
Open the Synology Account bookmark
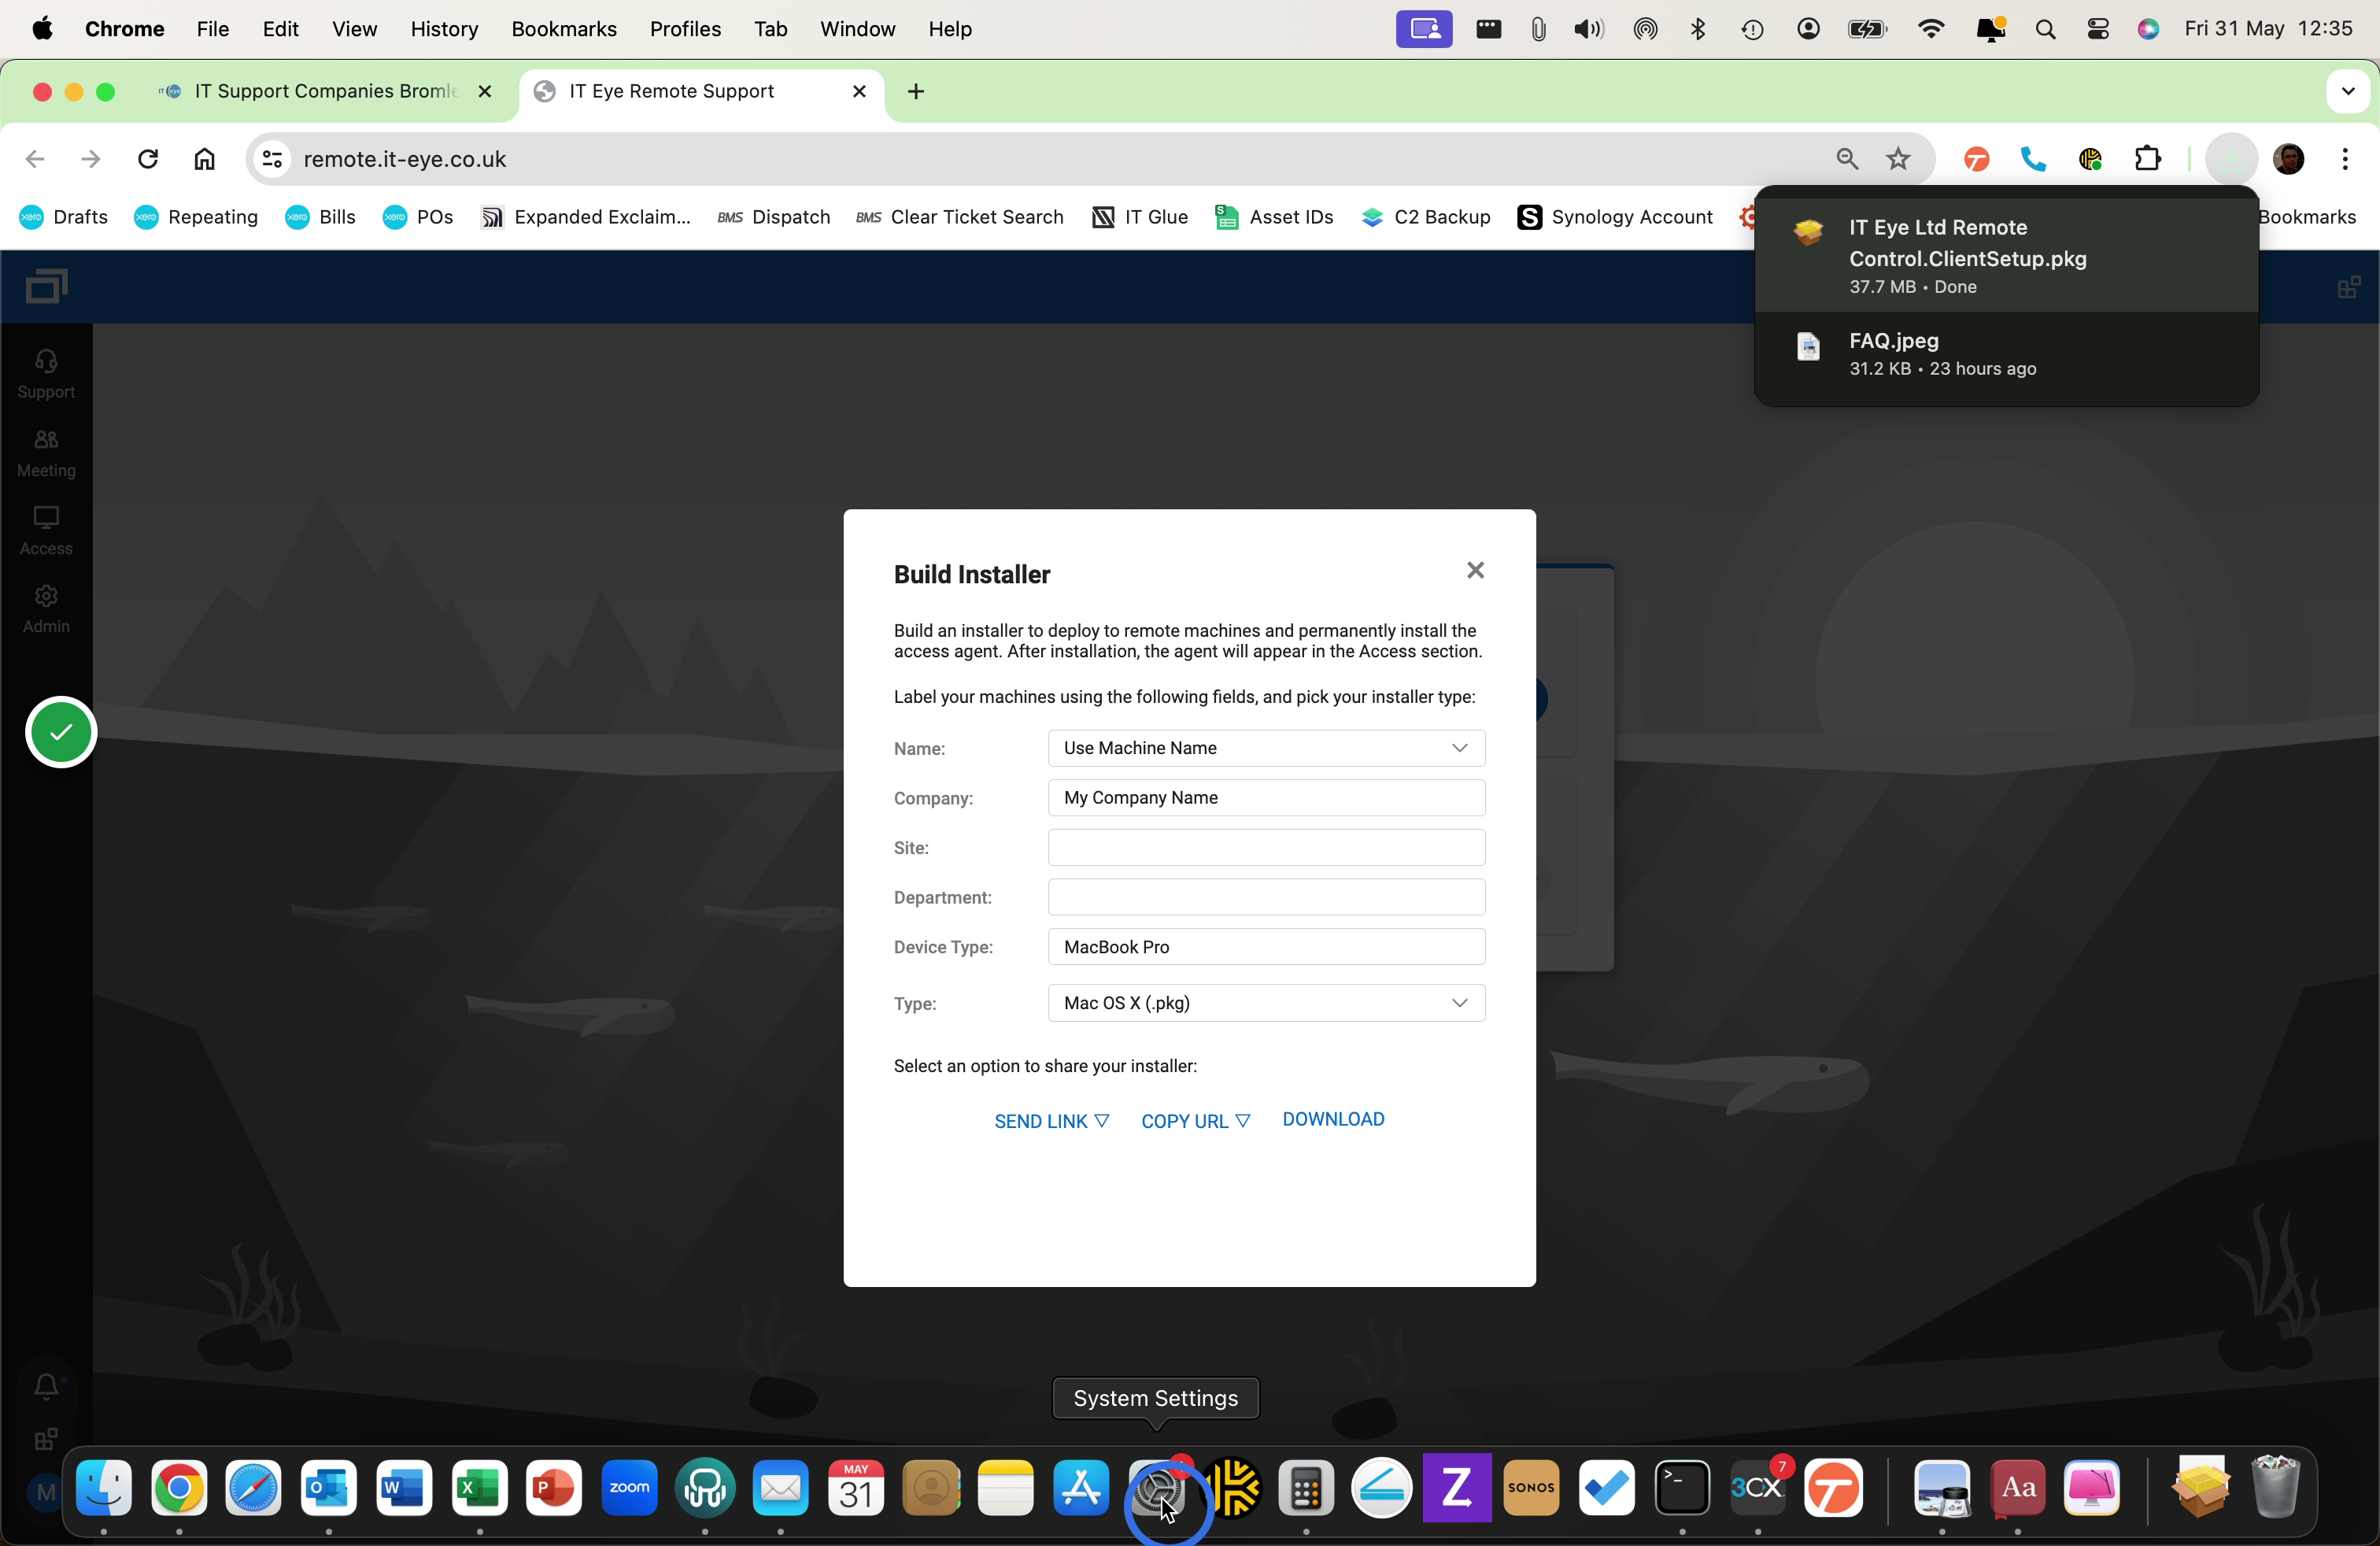[x=1615, y=217]
